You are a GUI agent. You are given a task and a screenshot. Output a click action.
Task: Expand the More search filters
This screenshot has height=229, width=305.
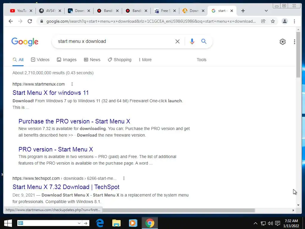pos(145,60)
